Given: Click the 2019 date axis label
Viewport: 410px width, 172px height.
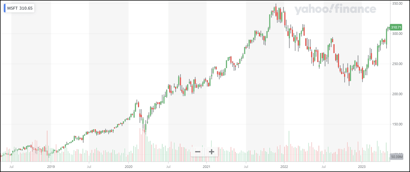Looking at the screenshot, I should (51, 166).
